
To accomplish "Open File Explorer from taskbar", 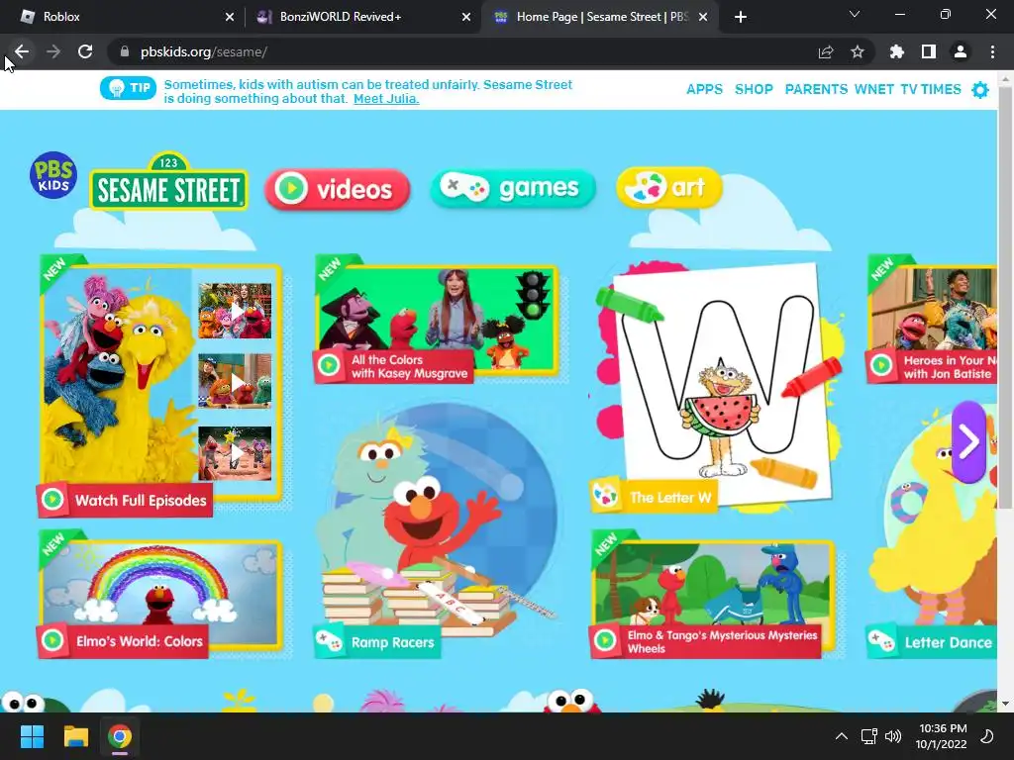I will (75, 736).
